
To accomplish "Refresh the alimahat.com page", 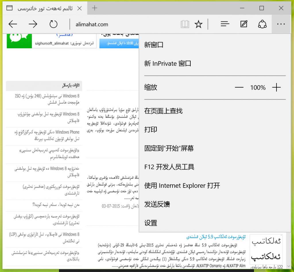I will click(53, 24).
